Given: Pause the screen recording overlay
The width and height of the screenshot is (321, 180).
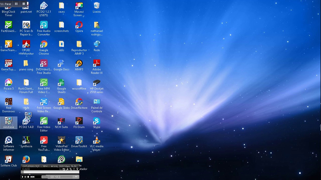Looking at the screenshot, I should (16, 4).
